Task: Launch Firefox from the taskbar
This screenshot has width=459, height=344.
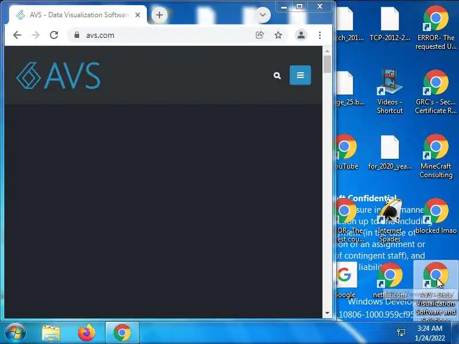Action: click(x=87, y=333)
